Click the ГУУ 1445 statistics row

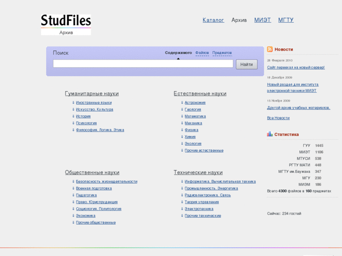coord(313,146)
